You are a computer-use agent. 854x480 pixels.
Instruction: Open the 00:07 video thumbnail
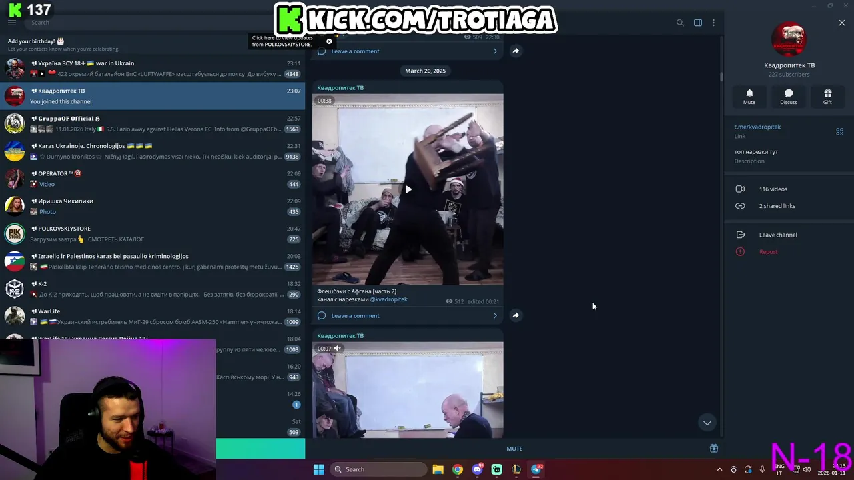(x=408, y=390)
